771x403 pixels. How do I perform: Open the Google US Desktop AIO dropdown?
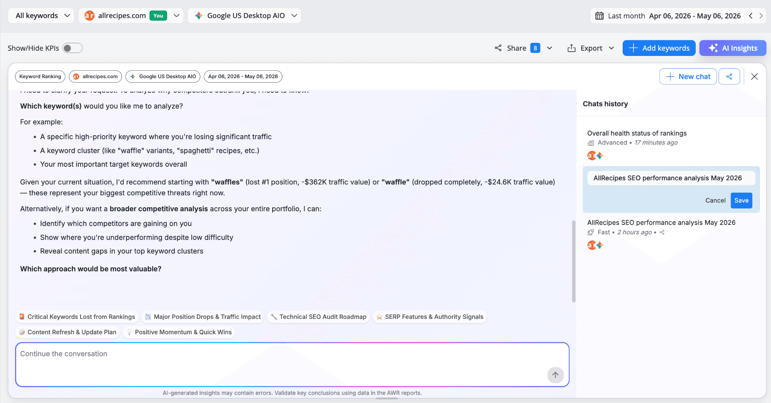[x=244, y=16]
